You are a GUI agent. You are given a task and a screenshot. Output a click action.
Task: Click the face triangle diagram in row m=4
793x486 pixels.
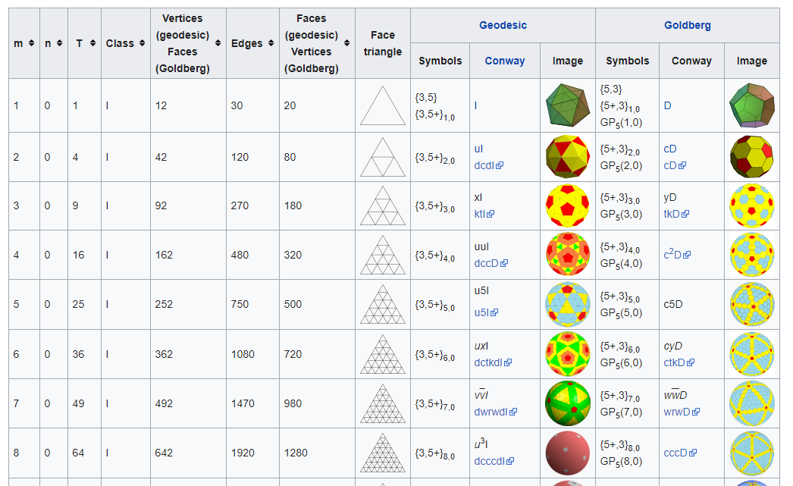click(x=382, y=254)
